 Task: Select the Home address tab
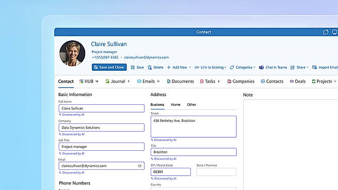pyautogui.click(x=175, y=105)
